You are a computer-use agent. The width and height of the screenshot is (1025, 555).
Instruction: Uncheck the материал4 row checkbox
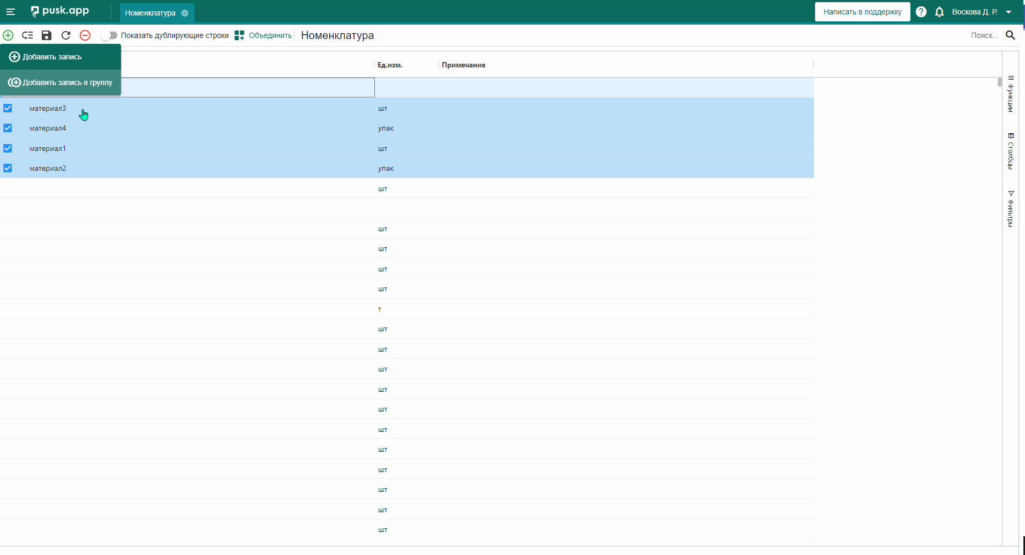click(7, 128)
